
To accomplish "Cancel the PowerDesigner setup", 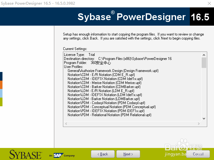I will pos(198,154).
